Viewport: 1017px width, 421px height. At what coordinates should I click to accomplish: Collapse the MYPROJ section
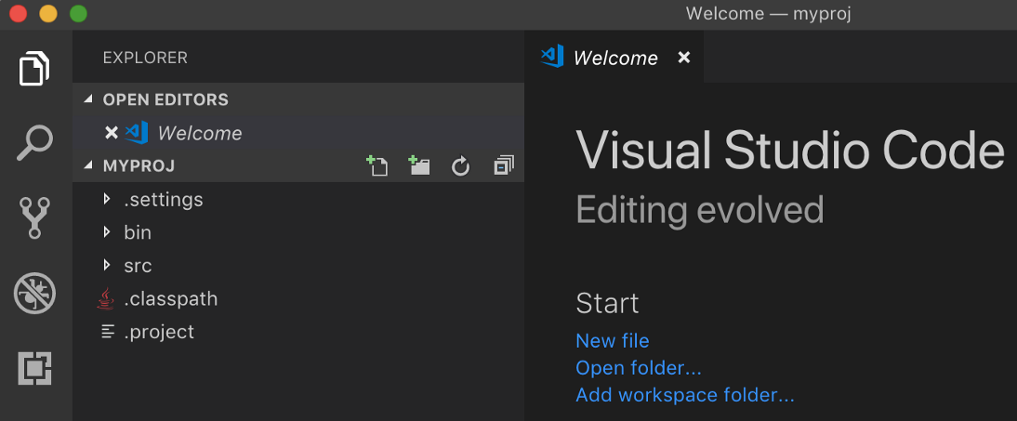pos(89,166)
